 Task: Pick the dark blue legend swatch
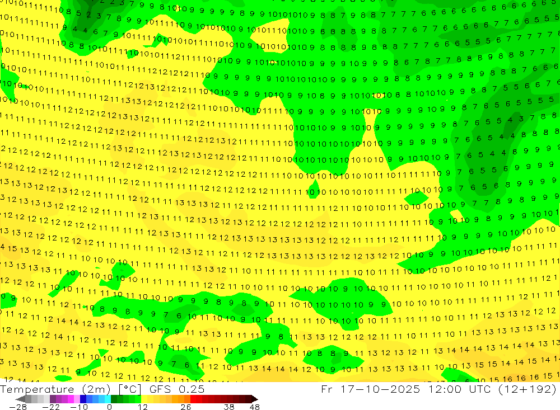tap(83, 399)
